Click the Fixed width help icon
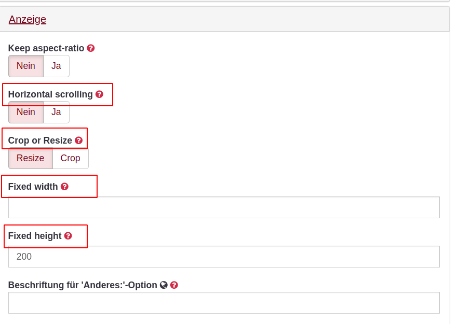This screenshot has height=324, width=459. [x=64, y=187]
